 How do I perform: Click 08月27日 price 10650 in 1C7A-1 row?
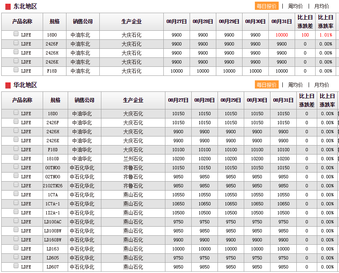pos(179,204)
